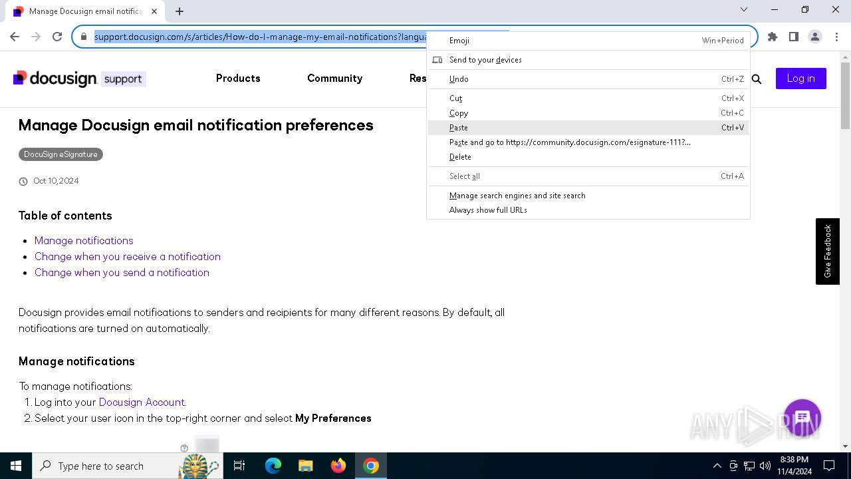This screenshot has width=851, height=479.
Task: Choose Undo in context menu
Action: pos(588,79)
